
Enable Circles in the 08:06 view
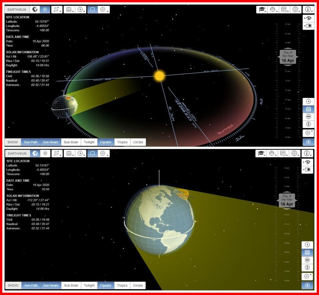point(138,142)
